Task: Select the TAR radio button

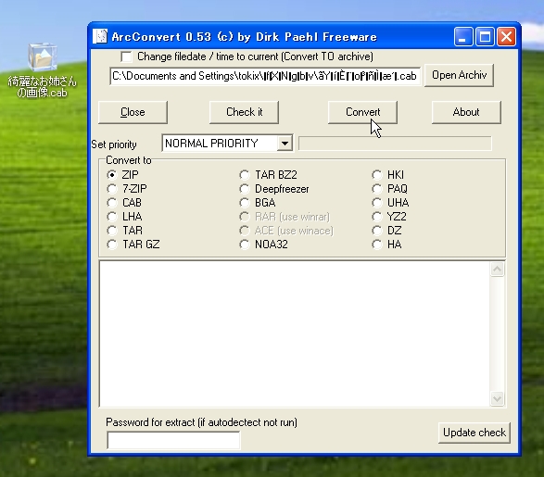Action: point(112,231)
